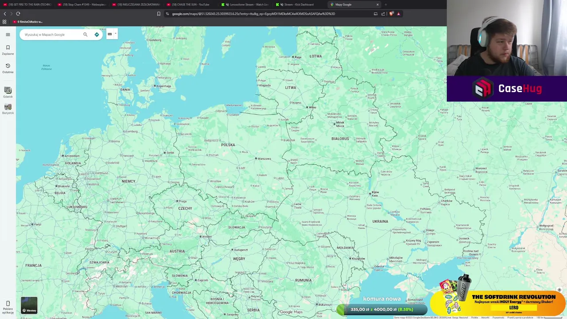Click the Wilno city label
The height and width of the screenshot is (319, 567).
point(313,107)
